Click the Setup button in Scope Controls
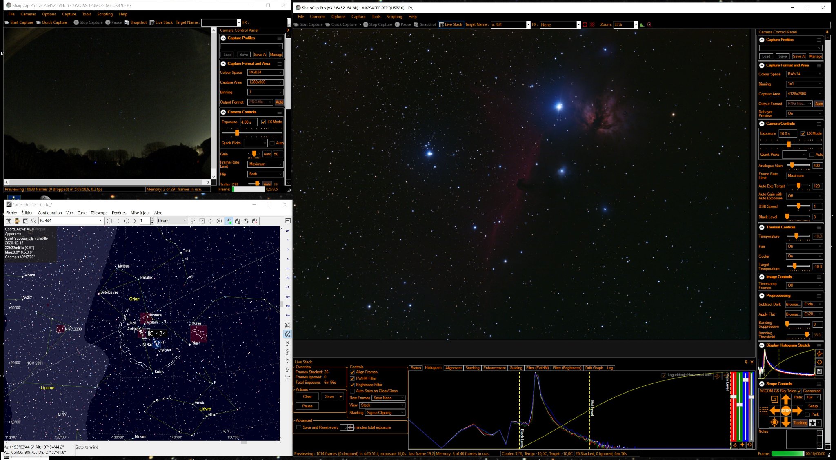This screenshot has height=460, width=836. coord(813,406)
